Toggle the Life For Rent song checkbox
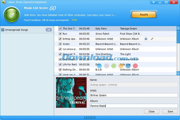 click(x=60, y=64)
